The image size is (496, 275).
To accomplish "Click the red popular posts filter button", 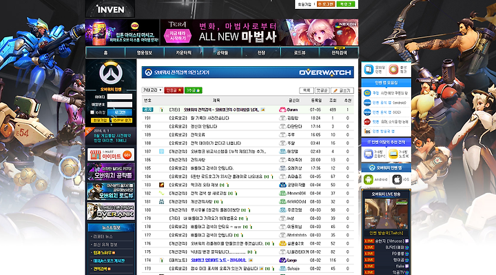I will [x=174, y=90].
